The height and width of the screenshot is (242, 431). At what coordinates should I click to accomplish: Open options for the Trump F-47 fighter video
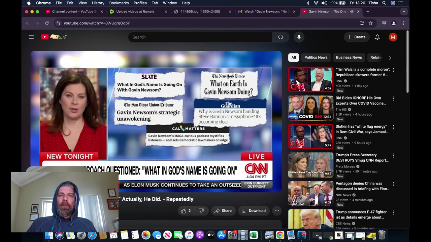point(393,213)
